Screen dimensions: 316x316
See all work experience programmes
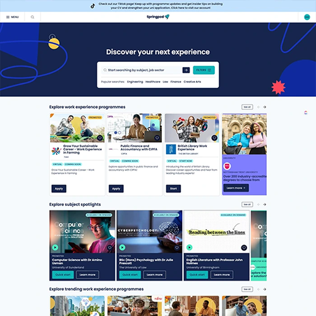point(247,107)
